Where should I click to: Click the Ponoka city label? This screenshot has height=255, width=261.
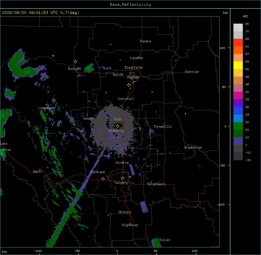tap(145, 41)
